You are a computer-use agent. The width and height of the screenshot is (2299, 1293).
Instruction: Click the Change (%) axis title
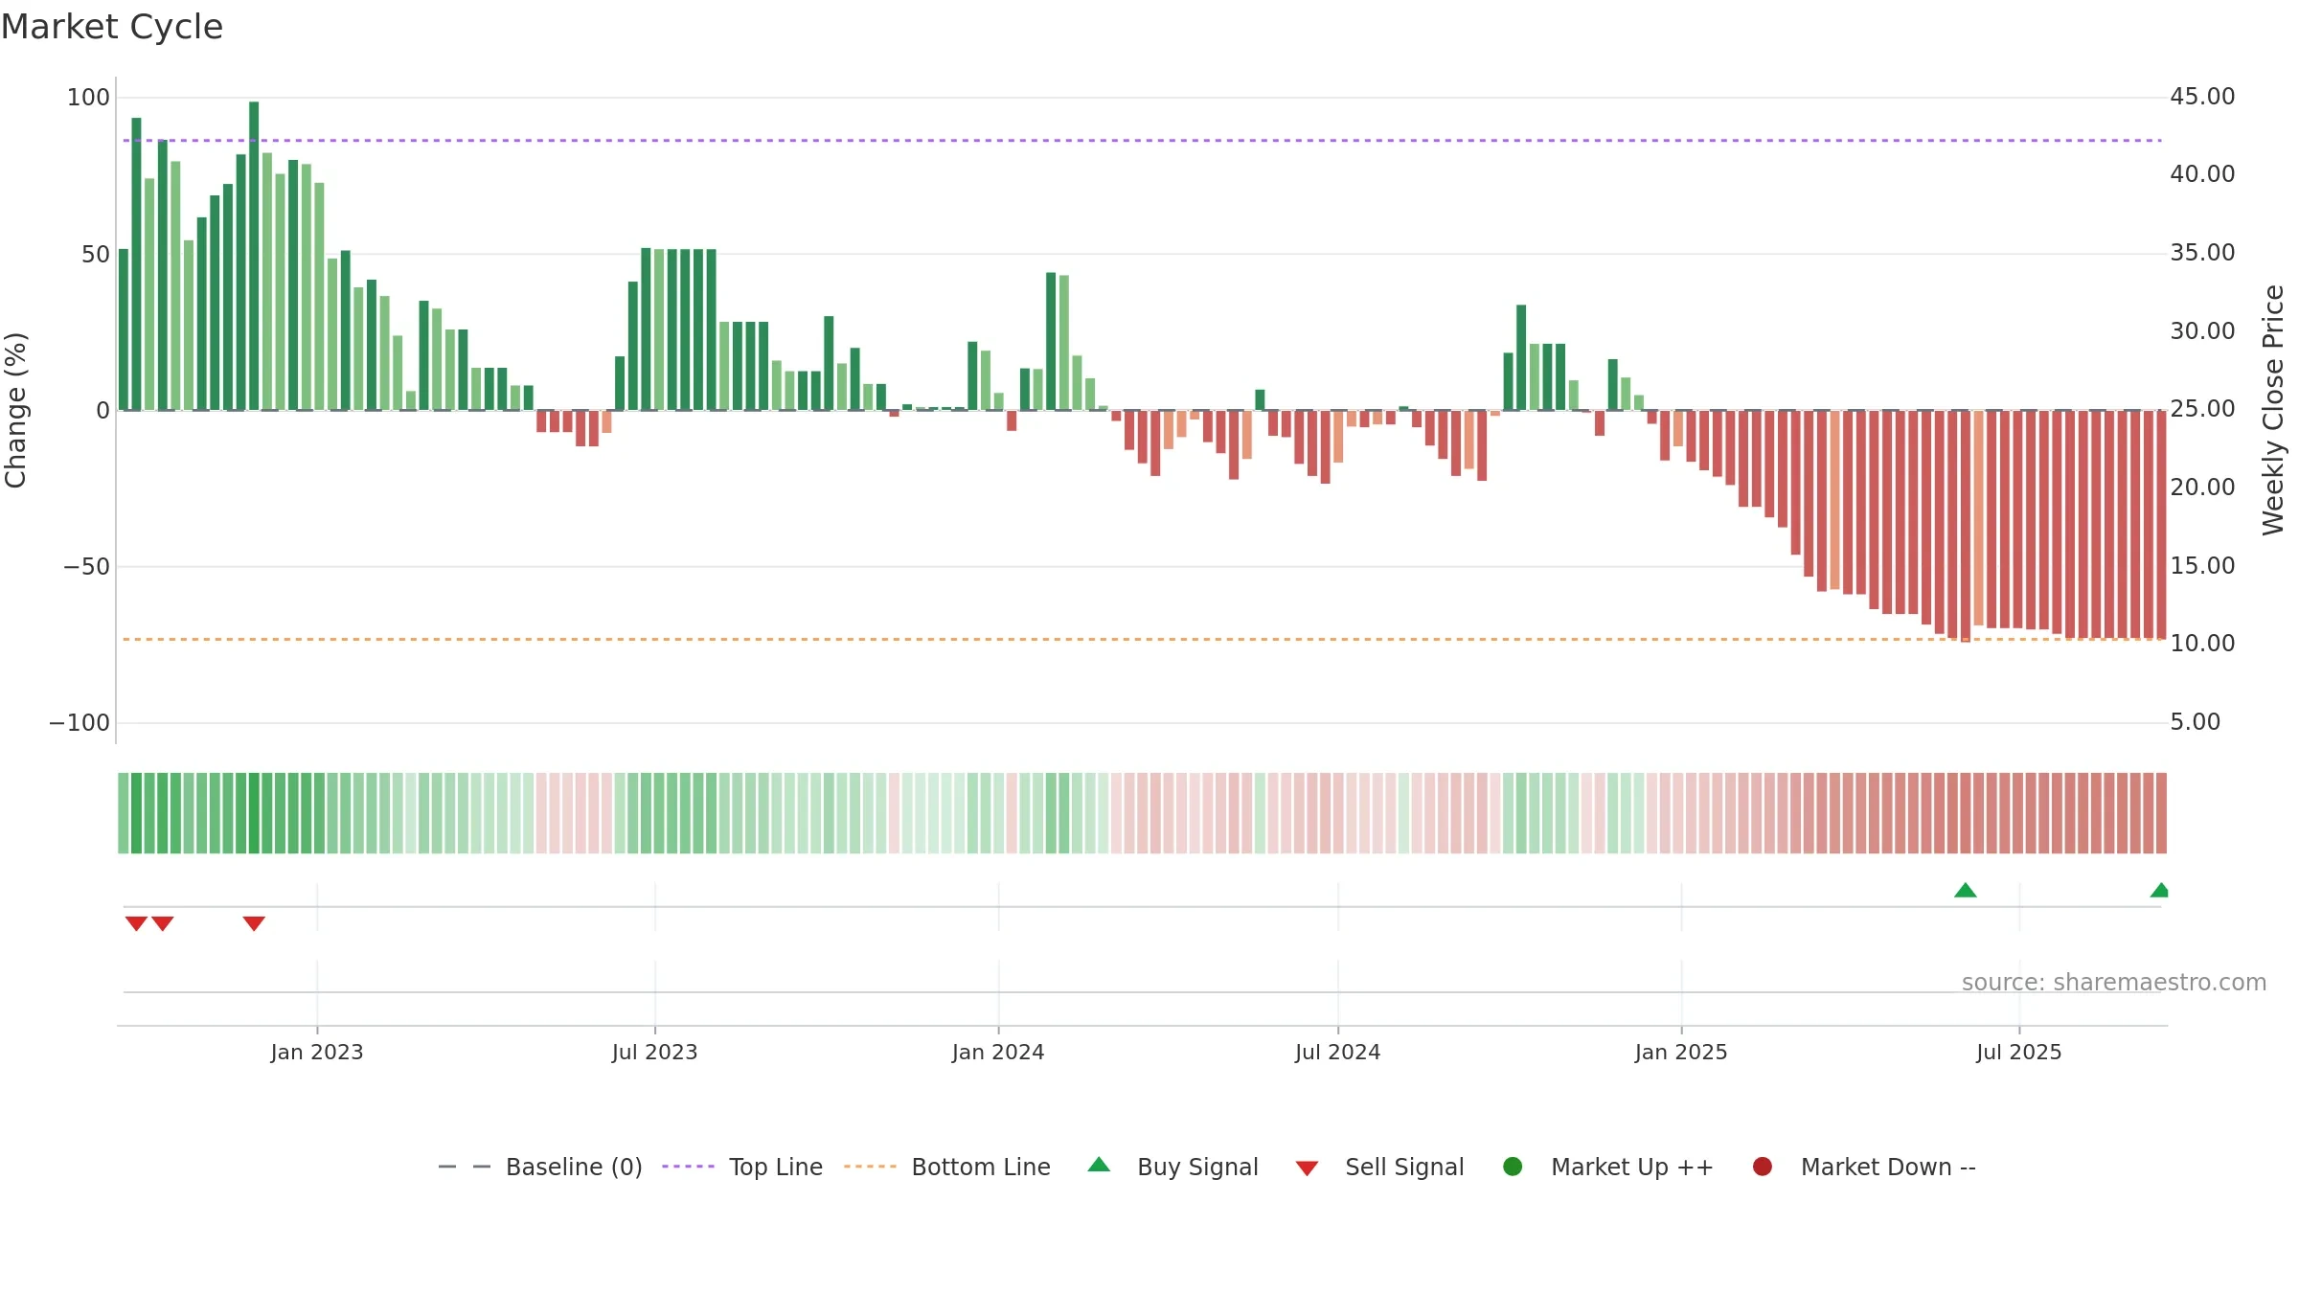click(15, 410)
